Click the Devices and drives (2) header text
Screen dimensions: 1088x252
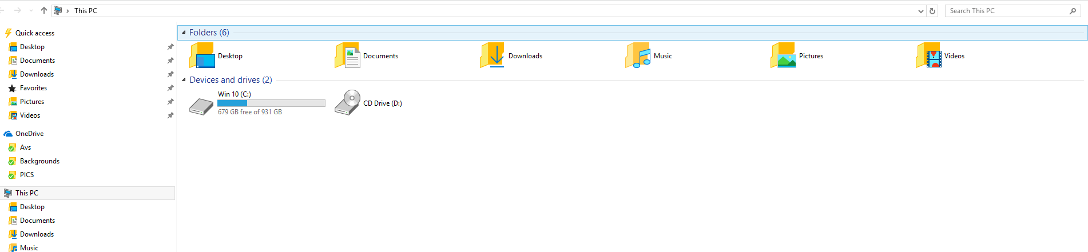point(231,80)
